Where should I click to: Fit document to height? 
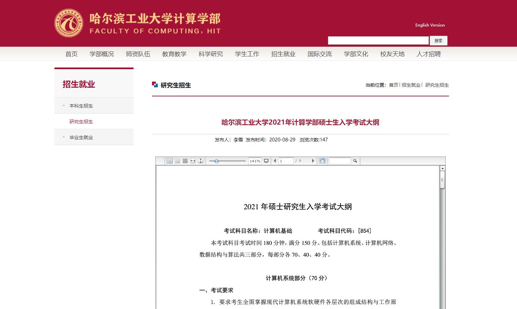click(x=200, y=161)
